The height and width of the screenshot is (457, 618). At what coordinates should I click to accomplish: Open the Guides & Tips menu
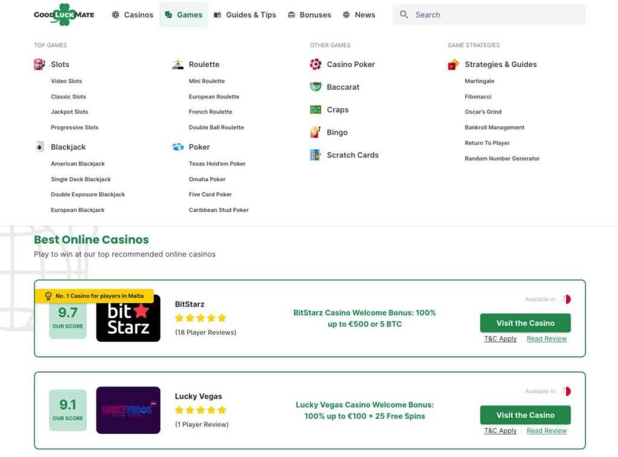tap(245, 14)
